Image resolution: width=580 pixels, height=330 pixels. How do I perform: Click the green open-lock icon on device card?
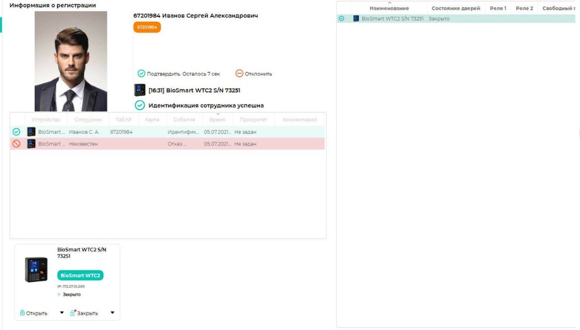pos(22,313)
